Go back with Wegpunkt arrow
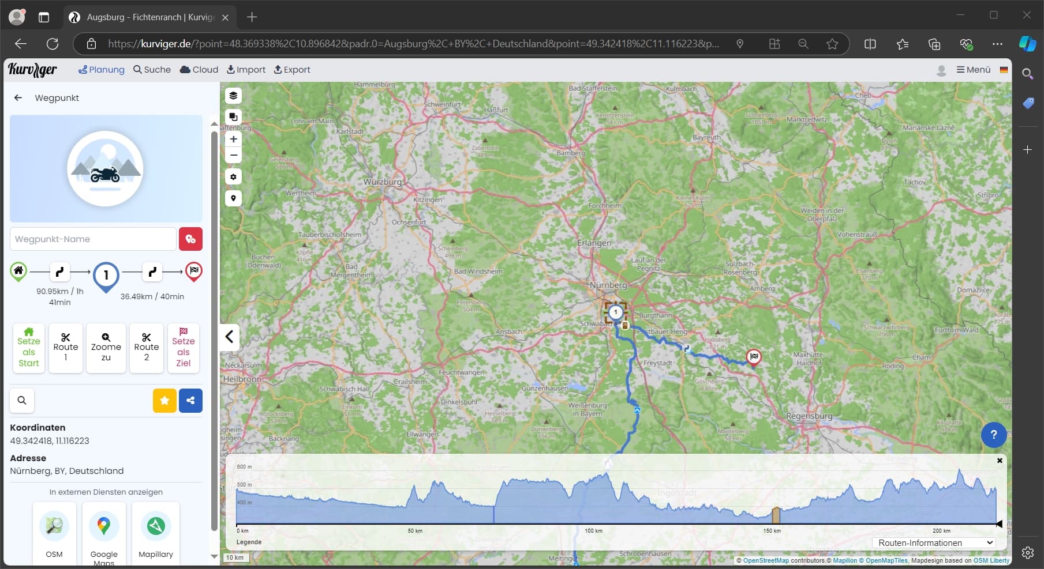The height and width of the screenshot is (569, 1044). [x=18, y=98]
